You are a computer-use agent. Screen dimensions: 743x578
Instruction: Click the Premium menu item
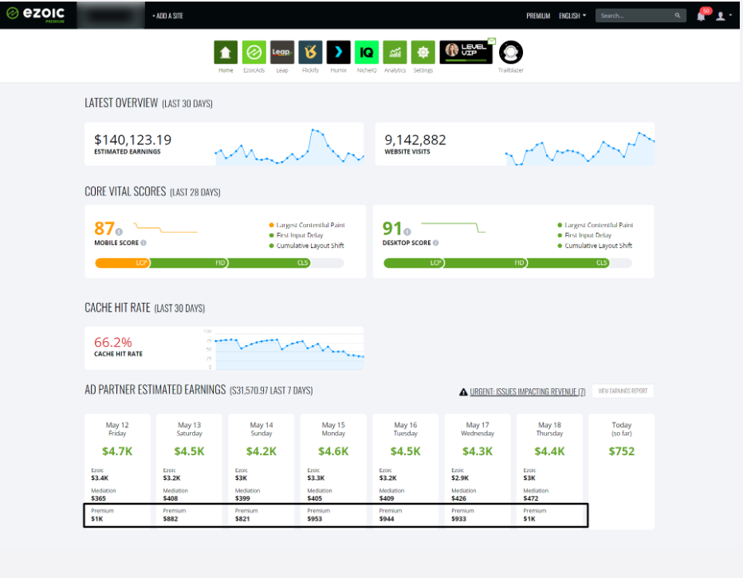[x=538, y=15]
